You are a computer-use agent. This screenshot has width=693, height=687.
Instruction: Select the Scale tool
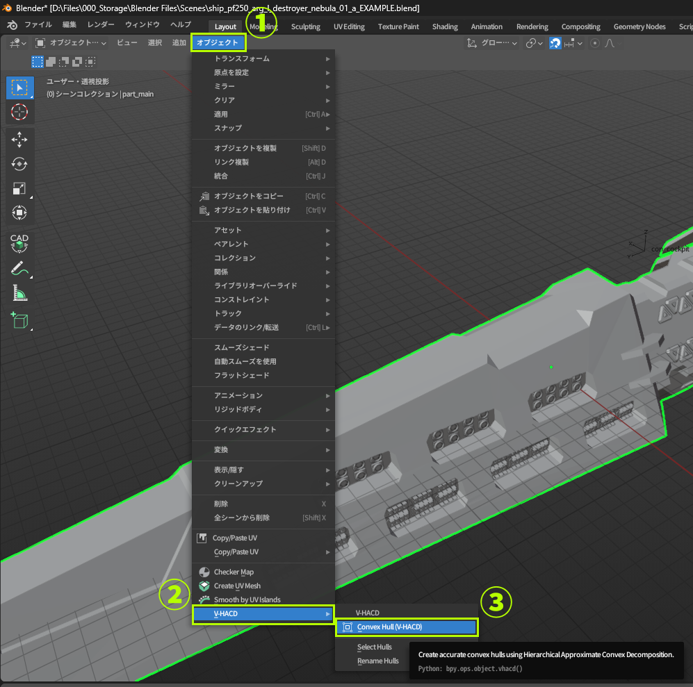[19, 189]
